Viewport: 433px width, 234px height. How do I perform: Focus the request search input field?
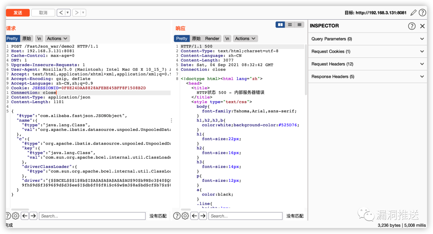click(x=92, y=216)
